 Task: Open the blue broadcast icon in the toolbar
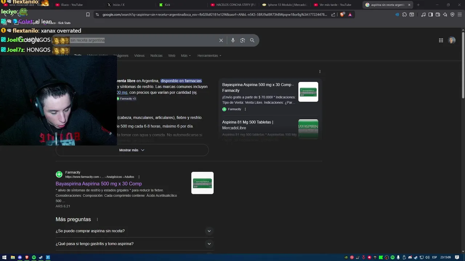pyautogui.click(x=397, y=14)
